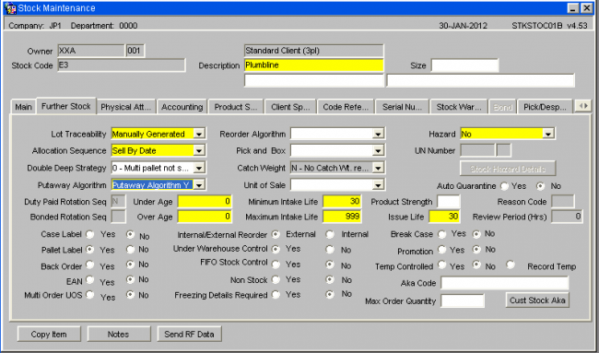Click the Issue Life field
Screen dimensions: 599x353
pyautogui.click(x=444, y=217)
